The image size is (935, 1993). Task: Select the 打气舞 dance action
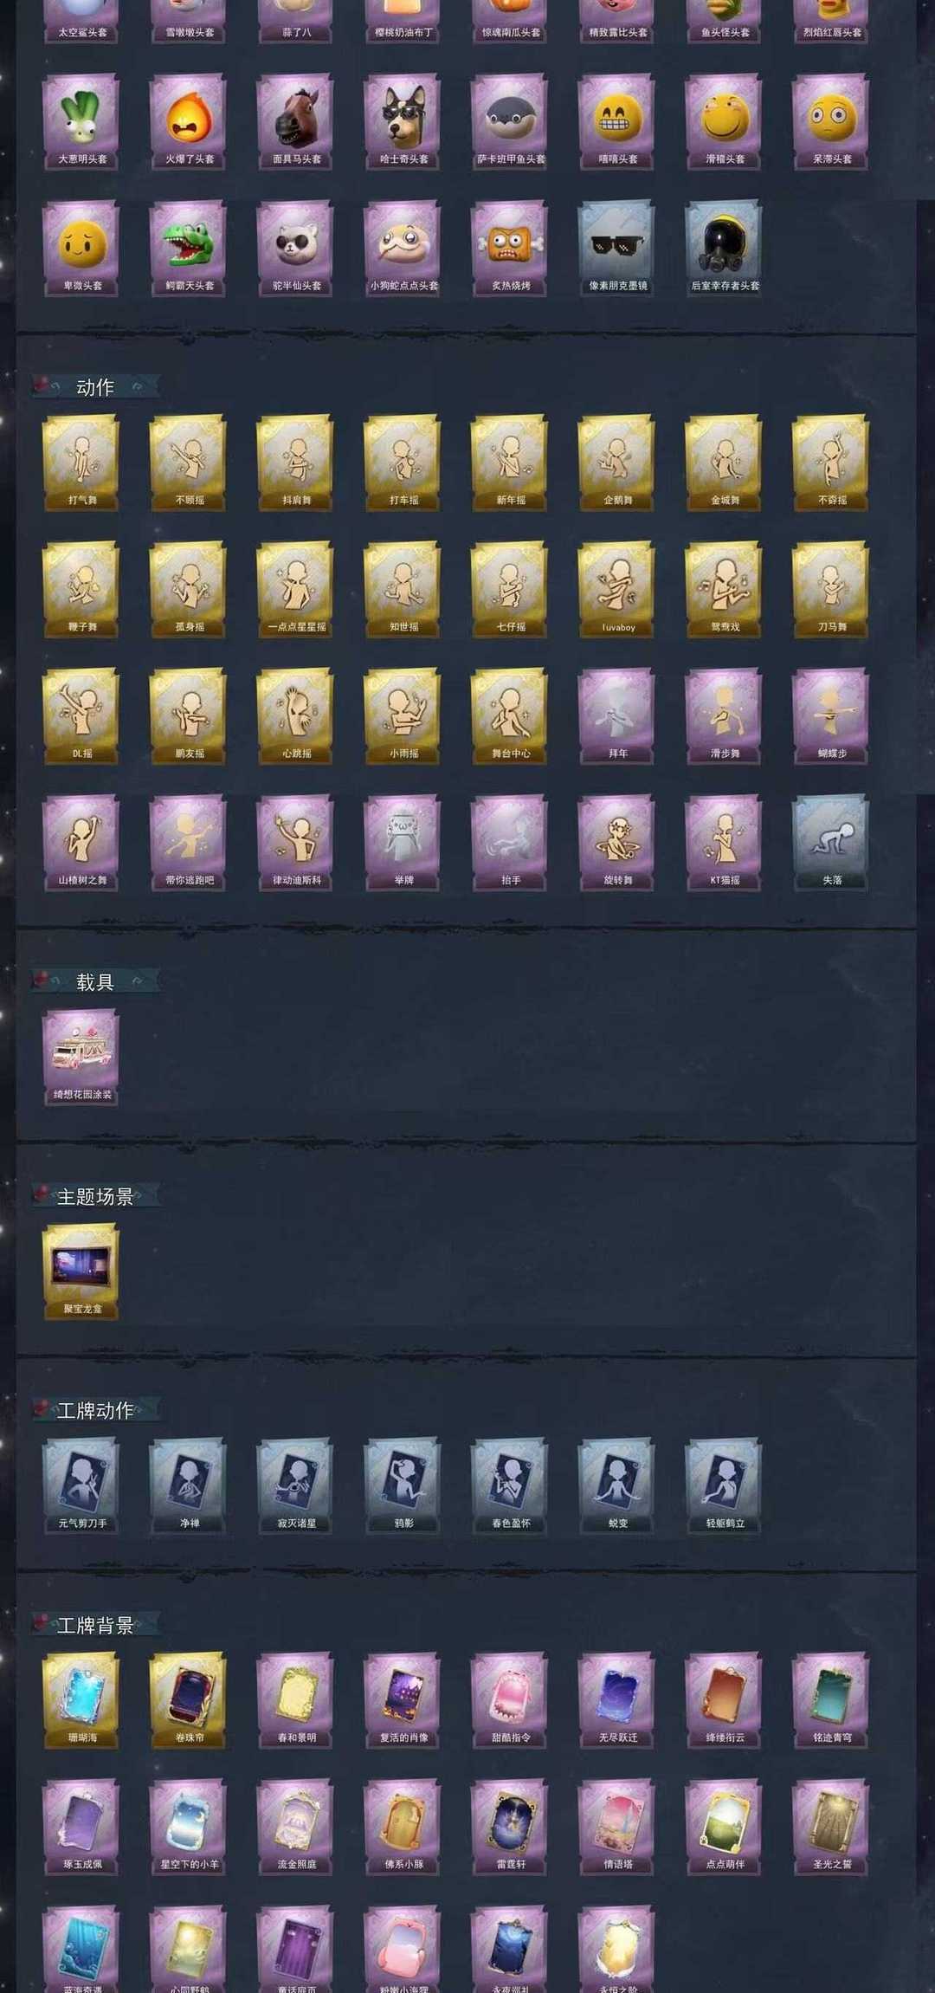point(81,463)
